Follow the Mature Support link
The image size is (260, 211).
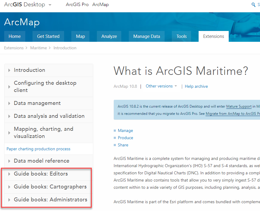pyautogui.click(x=239, y=106)
